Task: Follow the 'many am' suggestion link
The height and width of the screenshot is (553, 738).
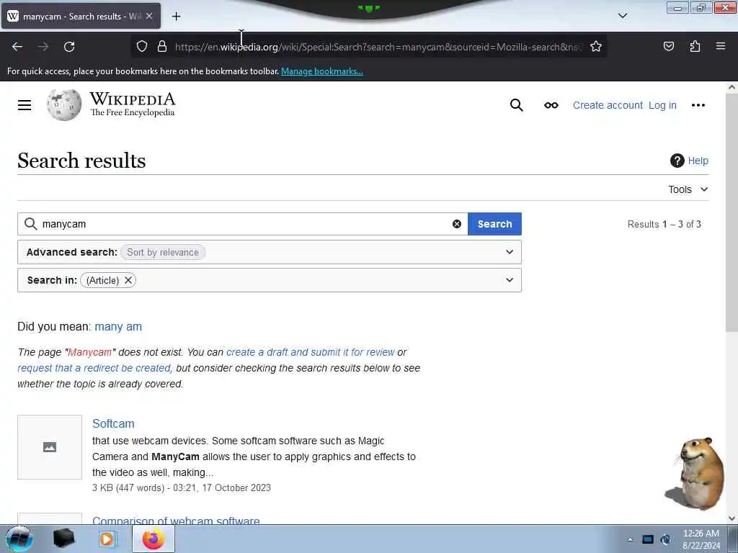Action: pyautogui.click(x=118, y=327)
